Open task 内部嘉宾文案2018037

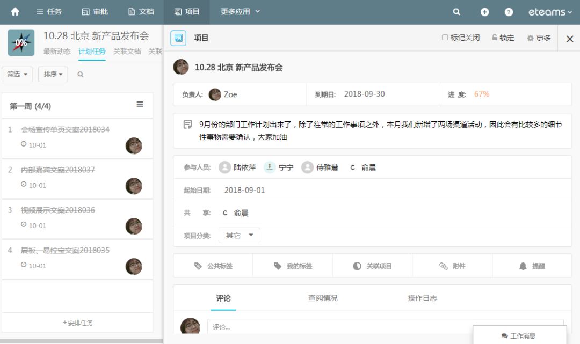[57, 170]
